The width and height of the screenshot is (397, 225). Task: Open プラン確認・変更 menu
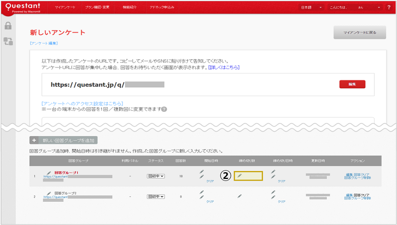(97, 7)
